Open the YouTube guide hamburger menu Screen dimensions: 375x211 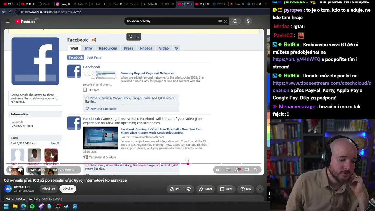8,21
